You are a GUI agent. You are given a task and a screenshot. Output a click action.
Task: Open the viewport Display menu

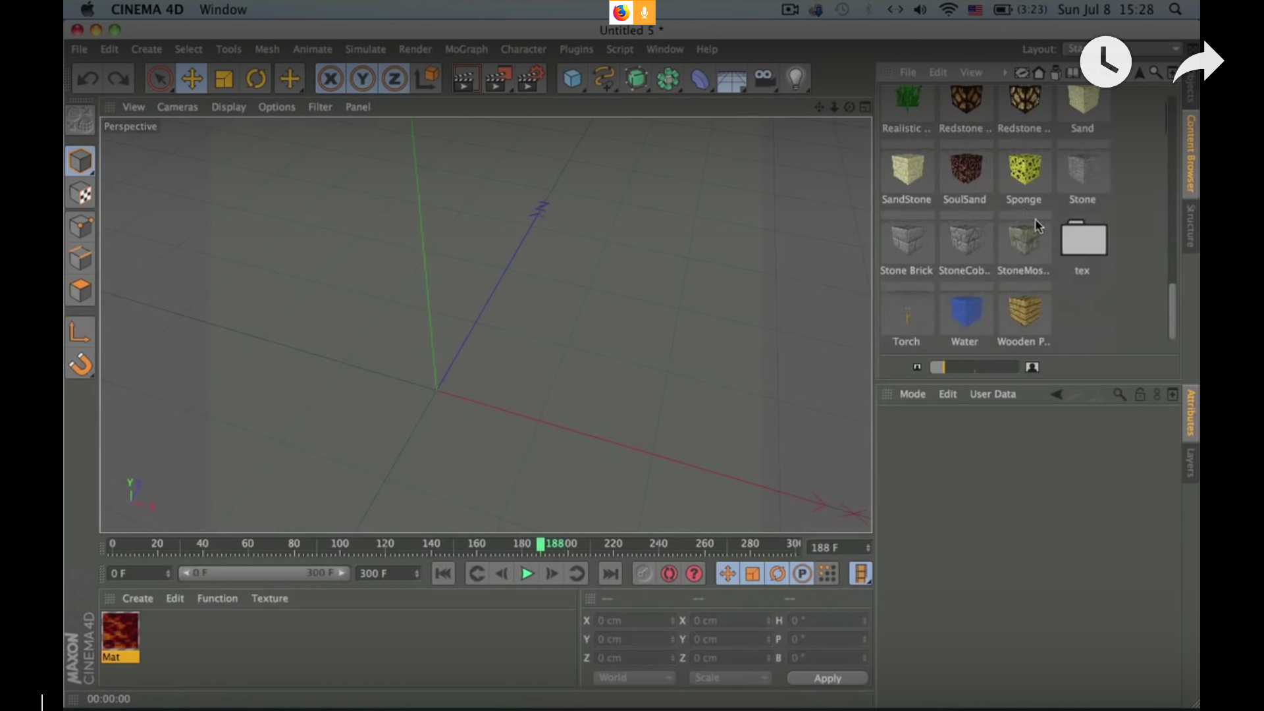[228, 107]
